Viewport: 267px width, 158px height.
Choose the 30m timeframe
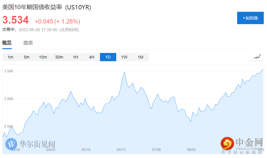click(59, 57)
